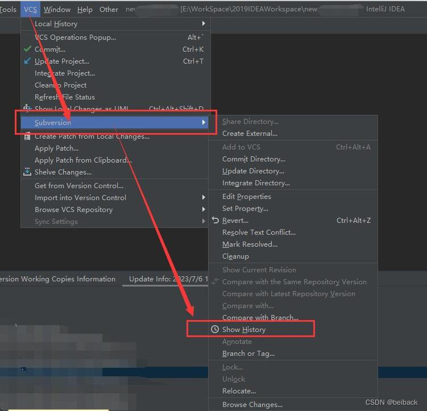Select Update Project... menu item
Image resolution: width=427 pixels, height=411 pixels.
point(114,61)
